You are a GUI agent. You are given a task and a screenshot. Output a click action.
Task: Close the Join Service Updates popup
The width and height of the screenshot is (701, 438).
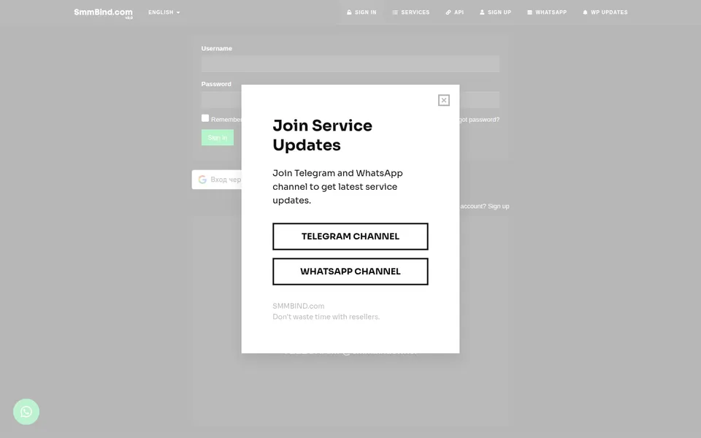tap(443, 100)
